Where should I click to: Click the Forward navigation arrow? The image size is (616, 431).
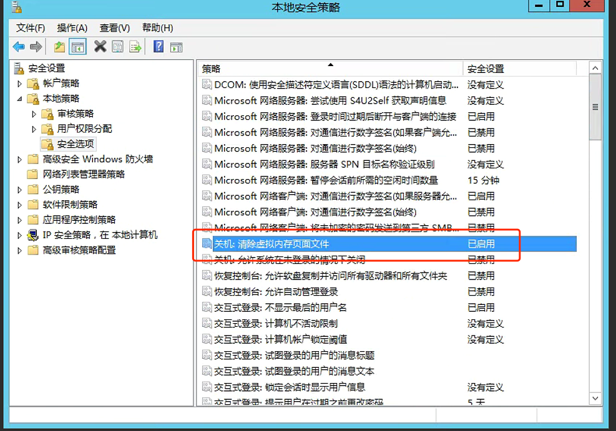(x=35, y=46)
